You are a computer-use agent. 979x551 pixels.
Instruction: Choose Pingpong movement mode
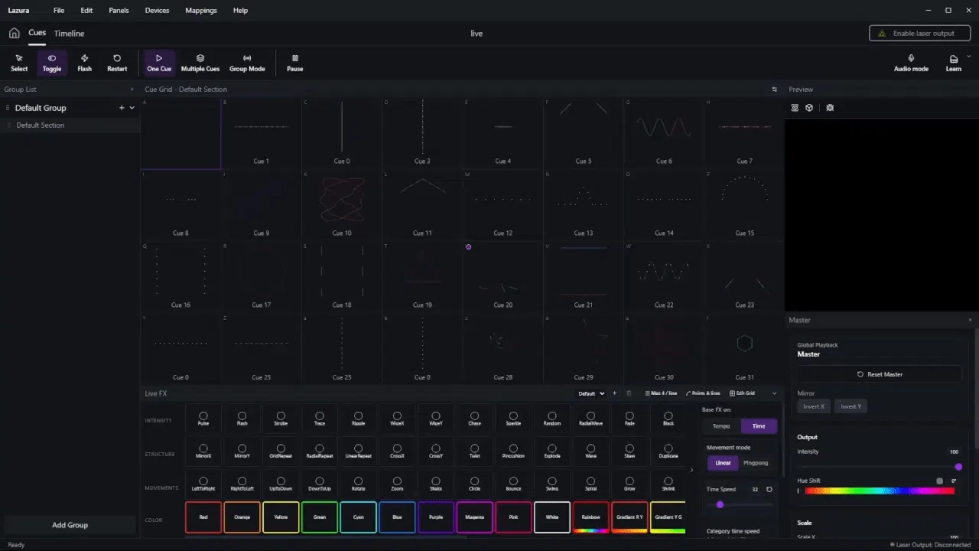[x=756, y=463]
